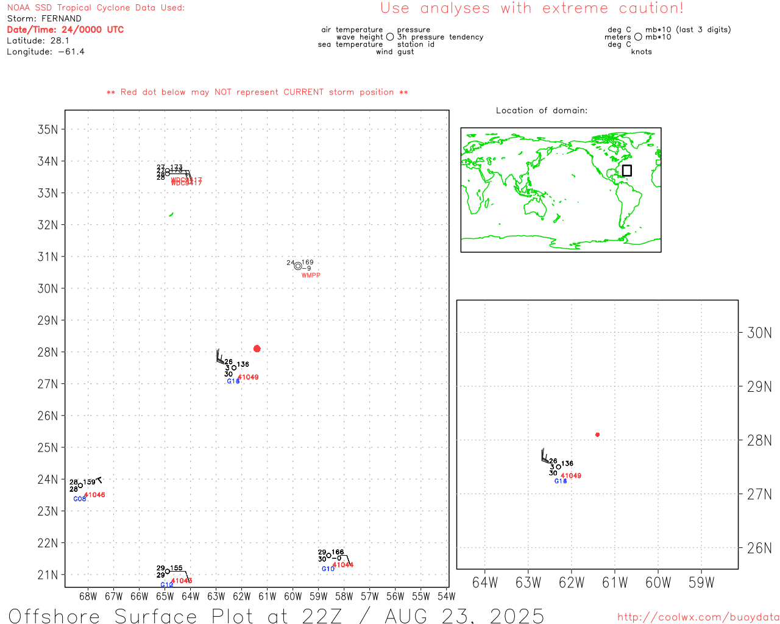Click the 28N latitude label on main map
This screenshot has width=780, height=624.
[48, 352]
